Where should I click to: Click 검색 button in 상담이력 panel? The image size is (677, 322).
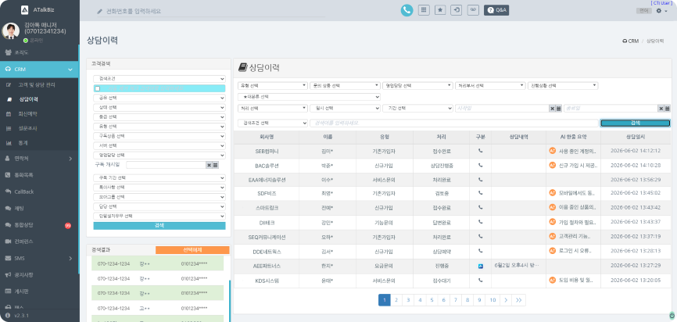click(636, 123)
